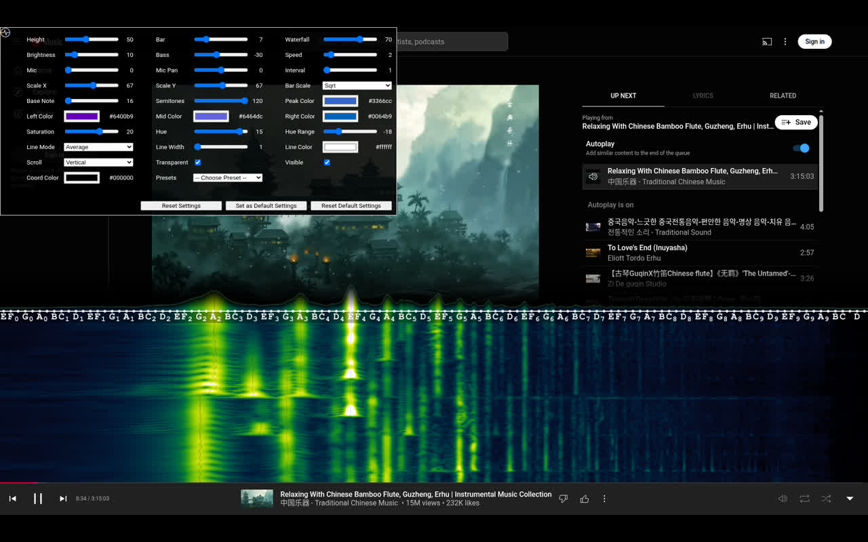Click the search input field
Image resolution: width=868 pixels, height=542 pixels.
[452, 41]
